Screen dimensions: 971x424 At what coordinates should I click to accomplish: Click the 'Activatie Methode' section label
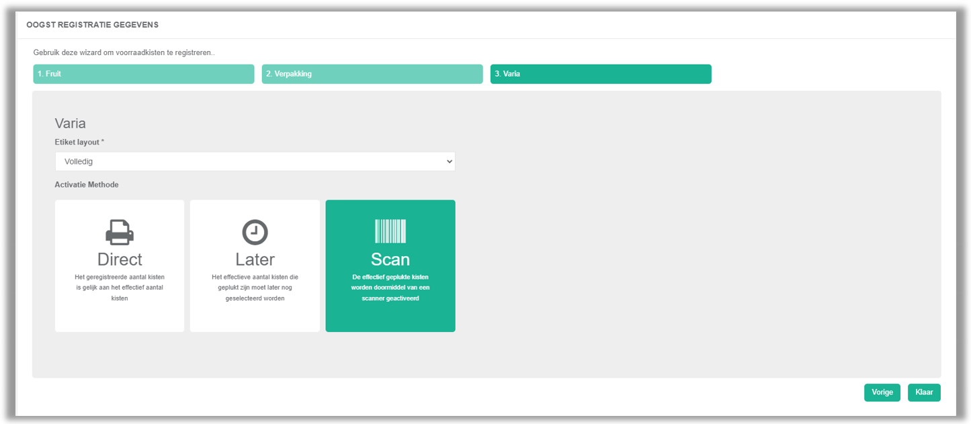(x=87, y=185)
